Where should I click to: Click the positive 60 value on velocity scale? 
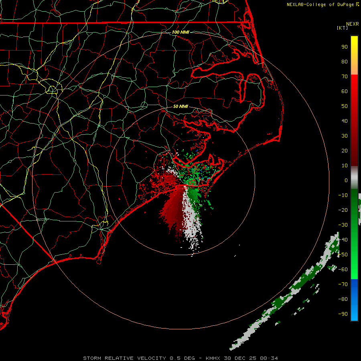point(345,91)
